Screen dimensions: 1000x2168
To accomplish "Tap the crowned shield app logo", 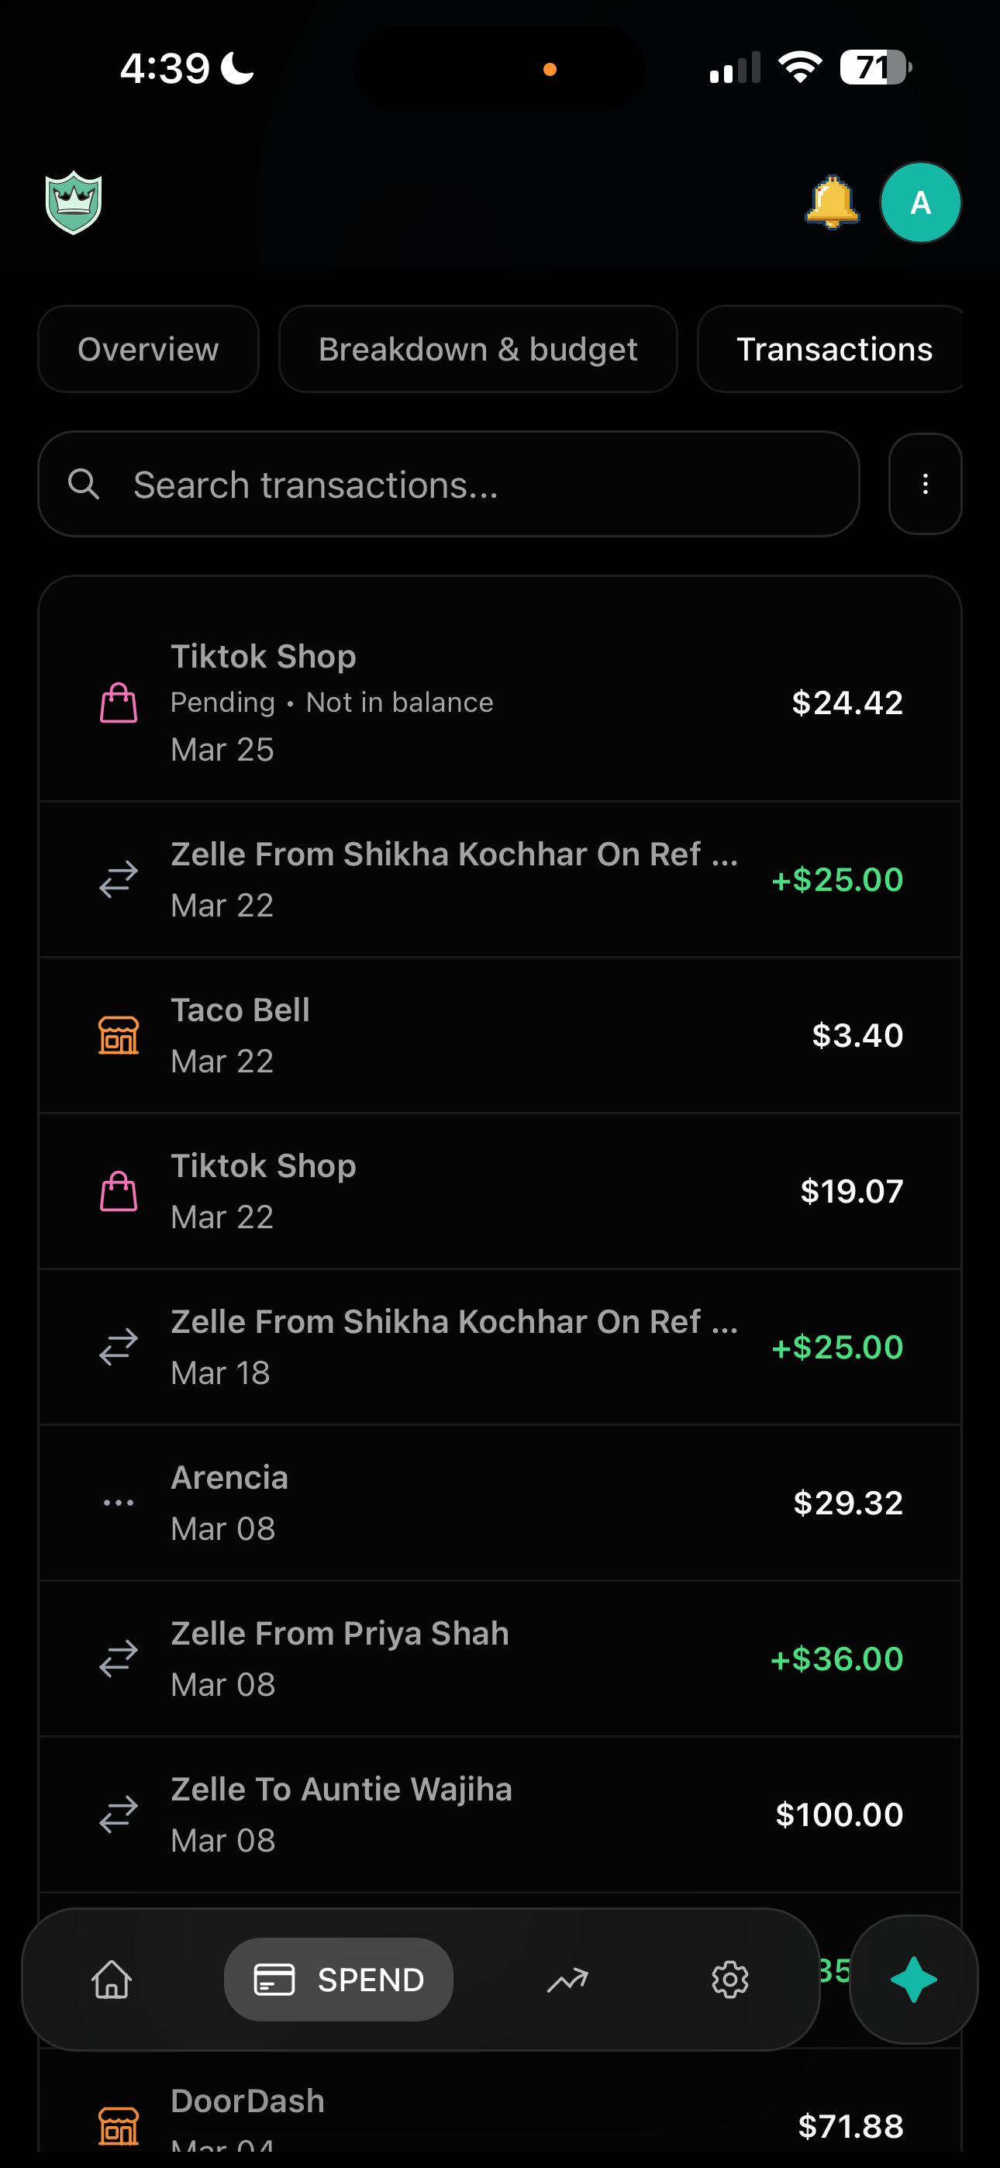I will pyautogui.click(x=74, y=202).
